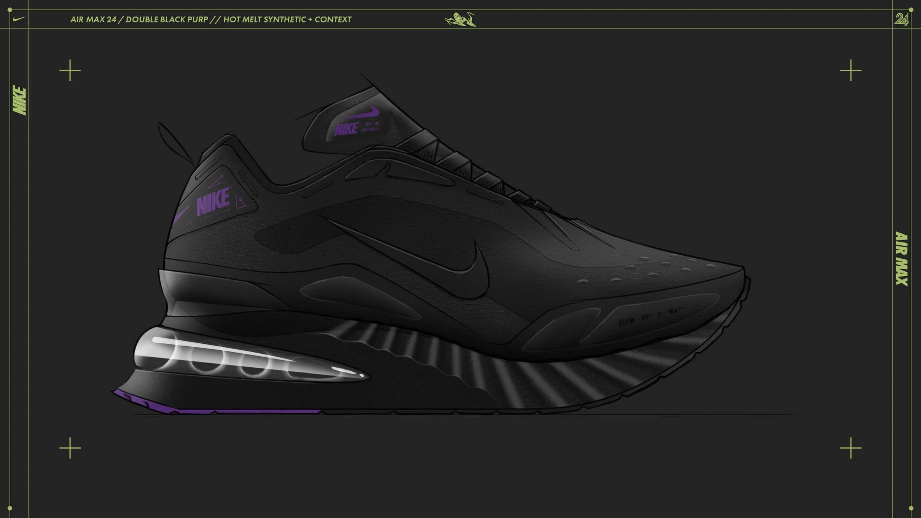921x518 pixels.
Task: Click the '24' emblem in the header
Action: [x=901, y=19]
